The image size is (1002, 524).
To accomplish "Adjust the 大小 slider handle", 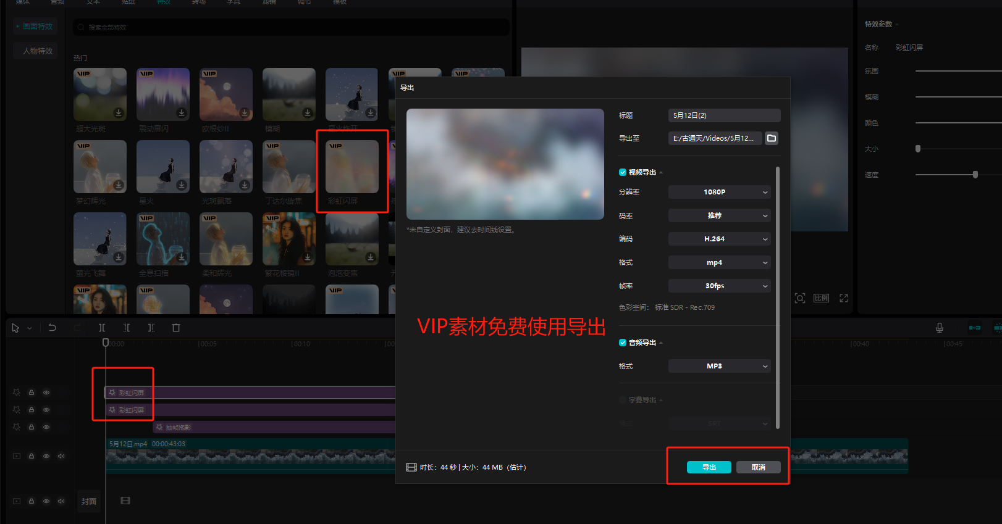I will (918, 149).
